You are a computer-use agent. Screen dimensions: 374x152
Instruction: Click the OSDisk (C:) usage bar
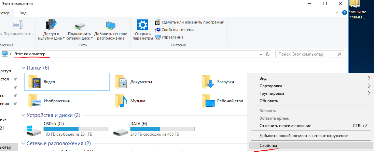(x=75, y=129)
